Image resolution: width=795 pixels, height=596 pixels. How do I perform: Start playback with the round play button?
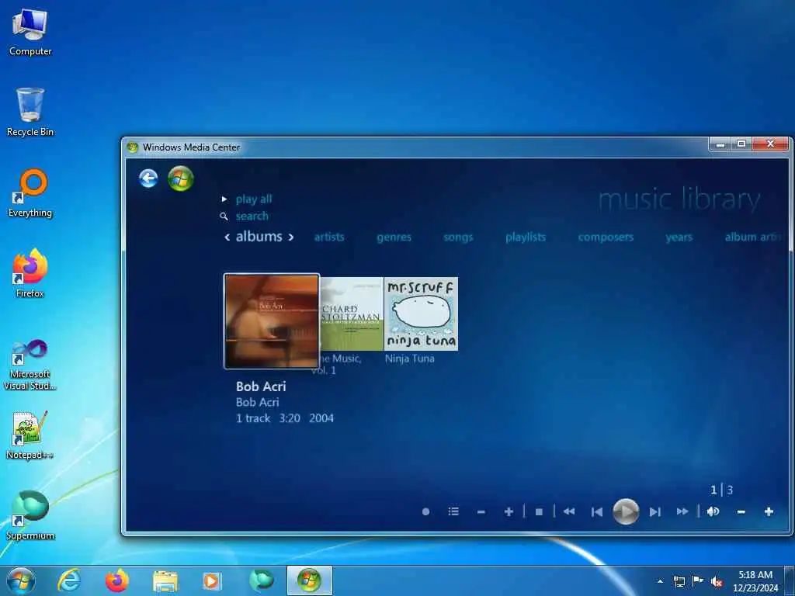pos(626,512)
